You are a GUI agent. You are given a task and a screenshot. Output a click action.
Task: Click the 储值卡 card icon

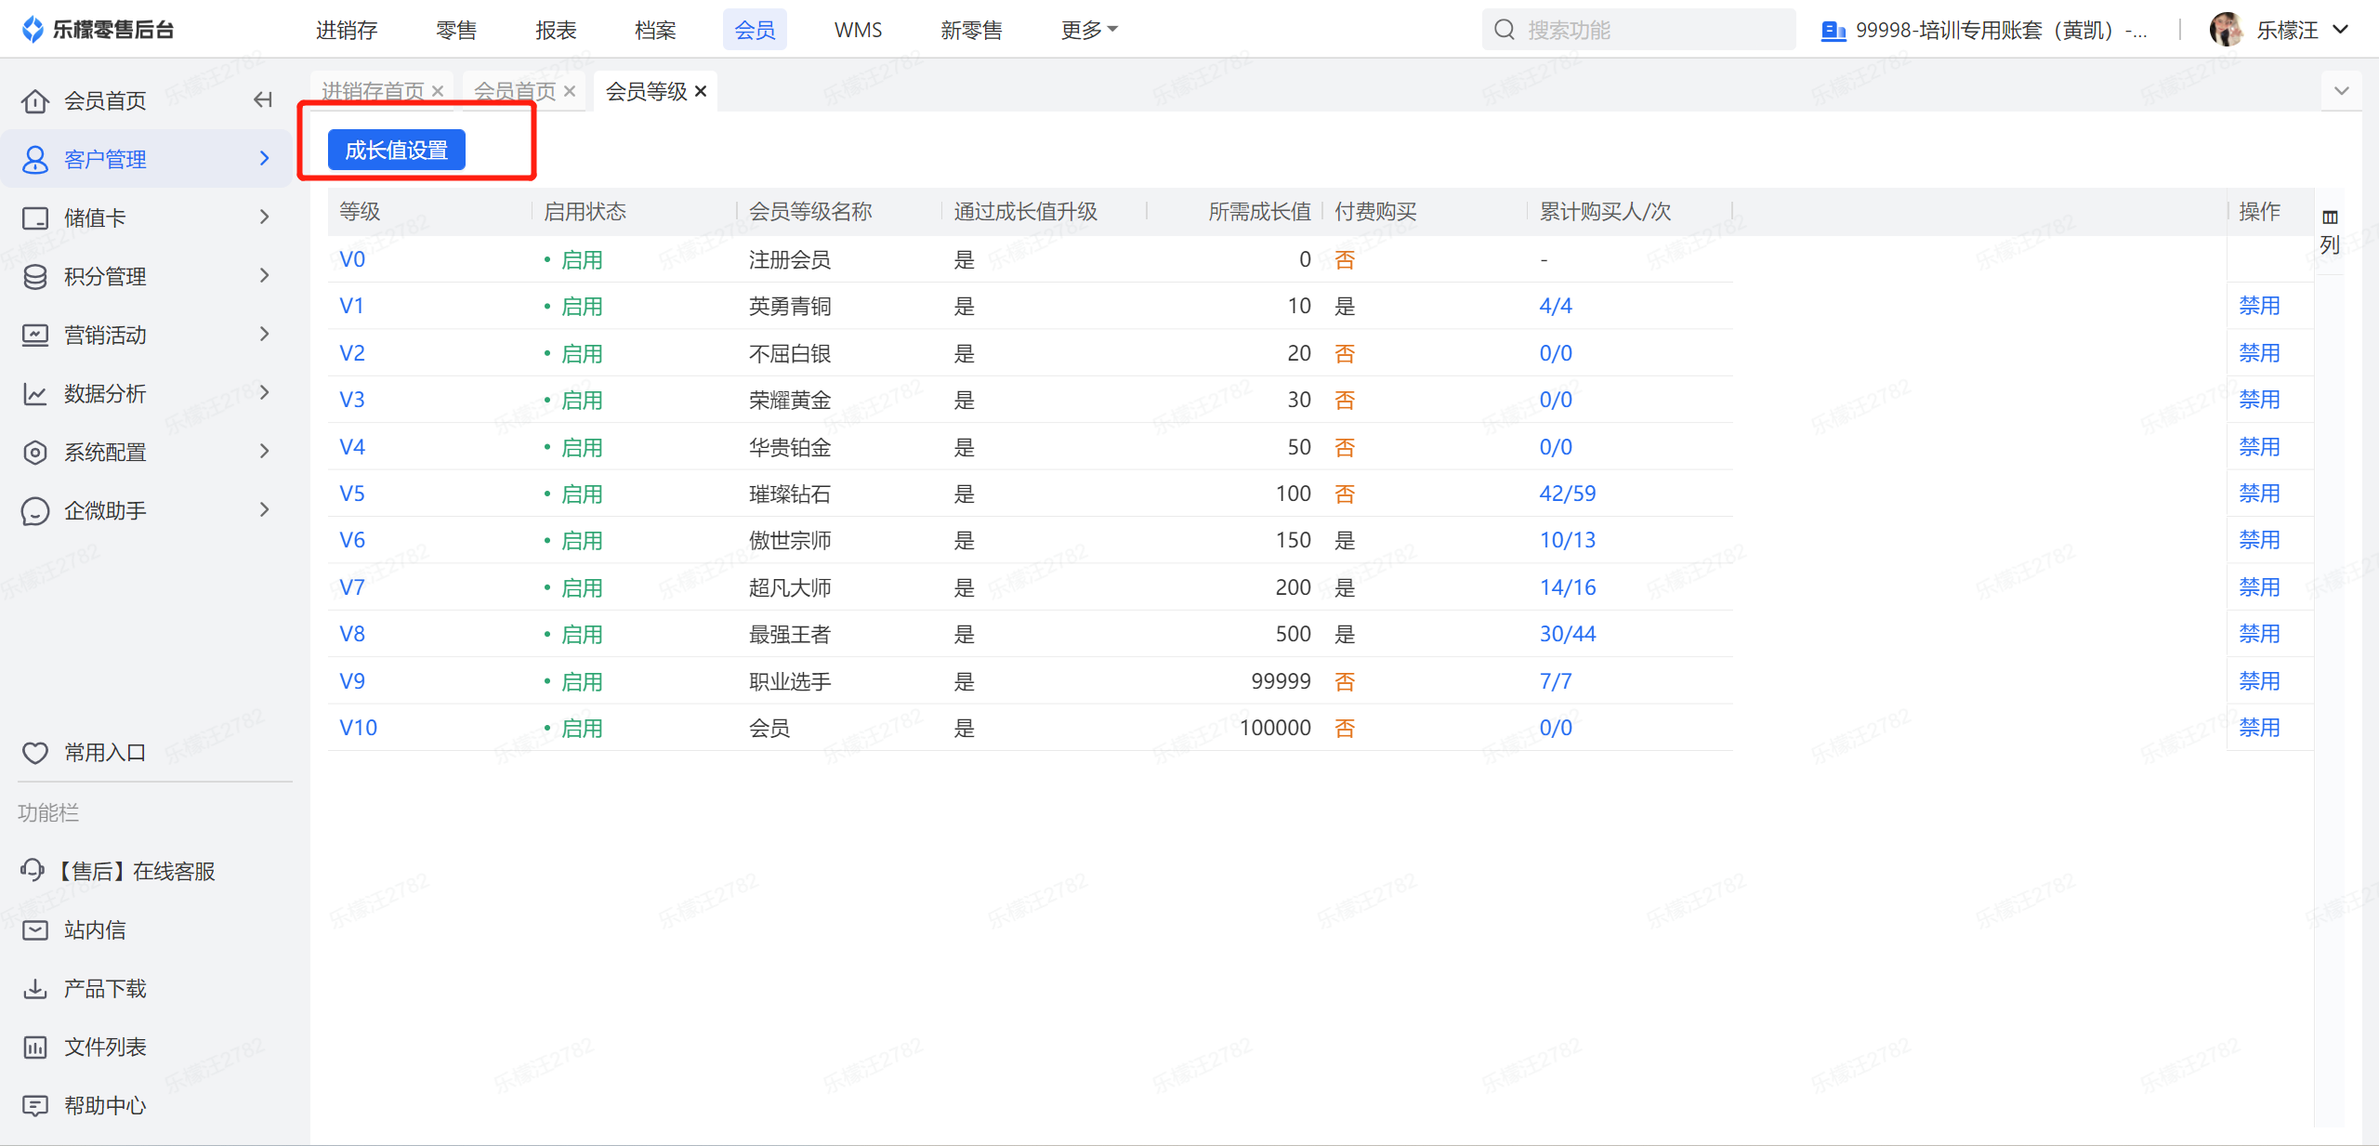[35, 217]
